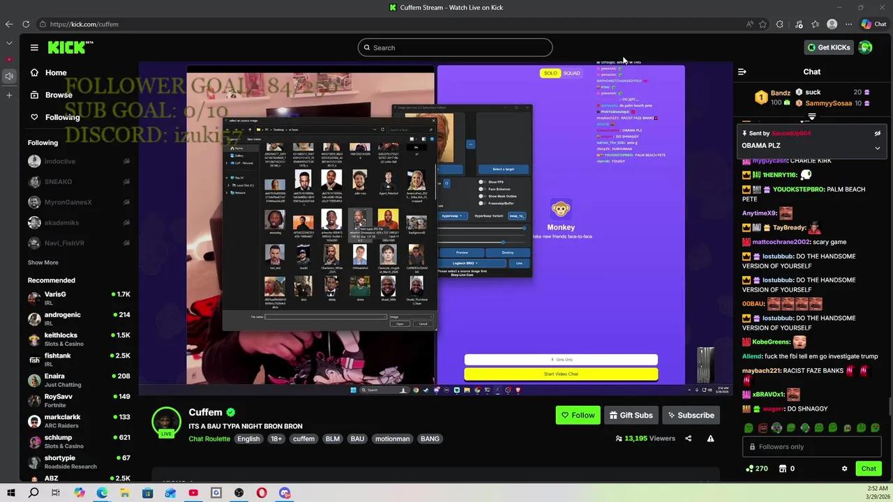Send message with Chat button
This screenshot has width=893, height=502.
pos(869,469)
